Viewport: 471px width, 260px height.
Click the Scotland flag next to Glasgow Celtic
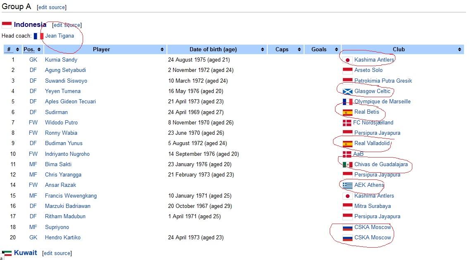click(347, 91)
